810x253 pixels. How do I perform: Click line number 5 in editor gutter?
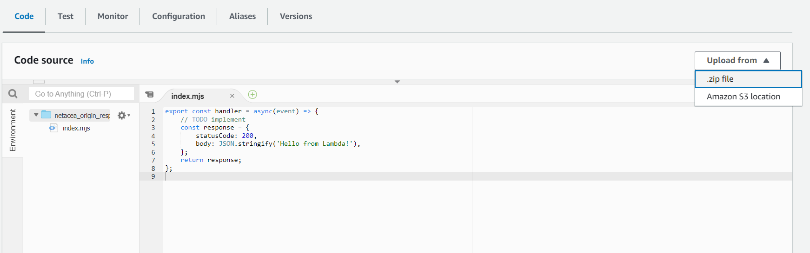tap(153, 144)
